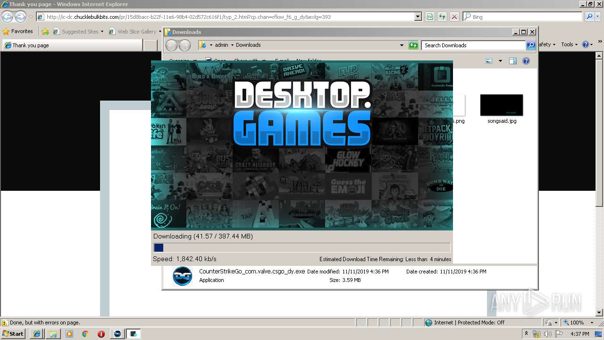This screenshot has width=604, height=340.
Task: Click the Bing search box
Action: tap(522, 17)
